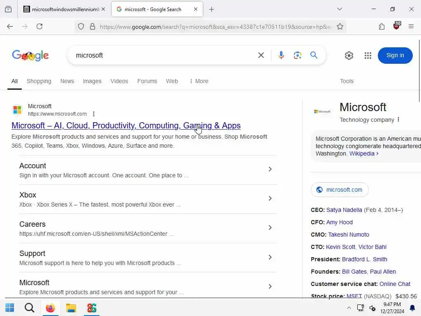The image size is (421, 316).
Task: Click the microsoft.com website chip
Action: pyautogui.click(x=340, y=190)
